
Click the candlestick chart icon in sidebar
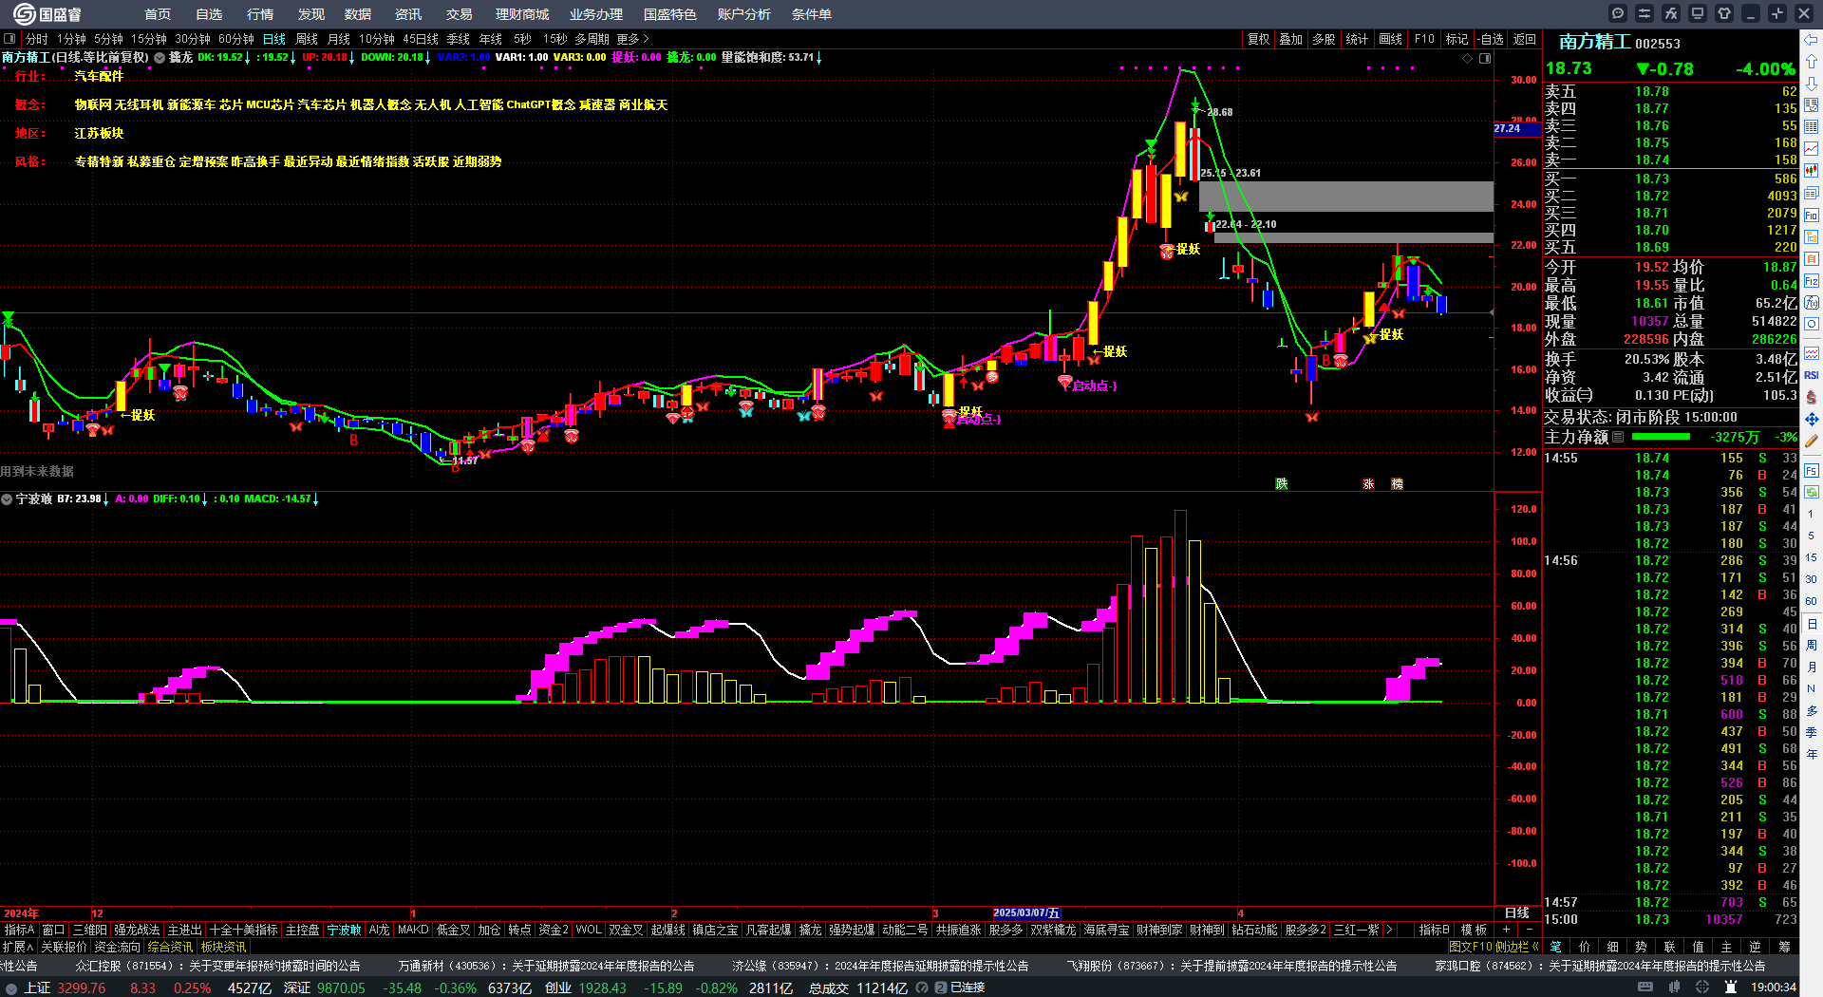pos(1812,171)
